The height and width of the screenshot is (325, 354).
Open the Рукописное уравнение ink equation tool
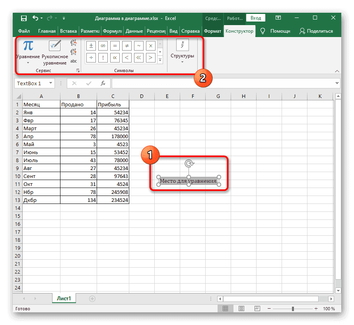(x=54, y=53)
